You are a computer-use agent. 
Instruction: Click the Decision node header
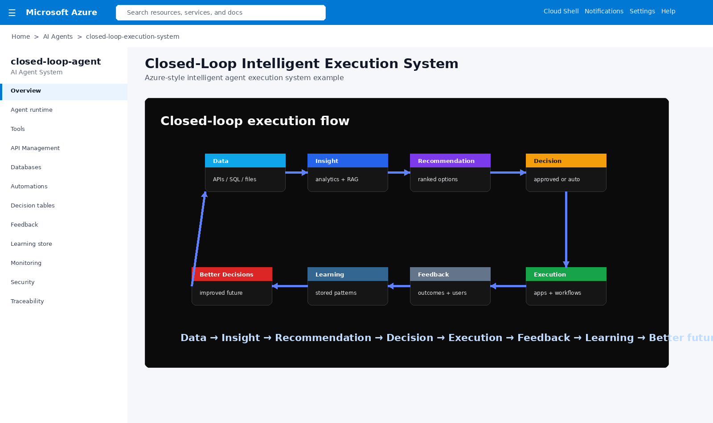click(566, 161)
